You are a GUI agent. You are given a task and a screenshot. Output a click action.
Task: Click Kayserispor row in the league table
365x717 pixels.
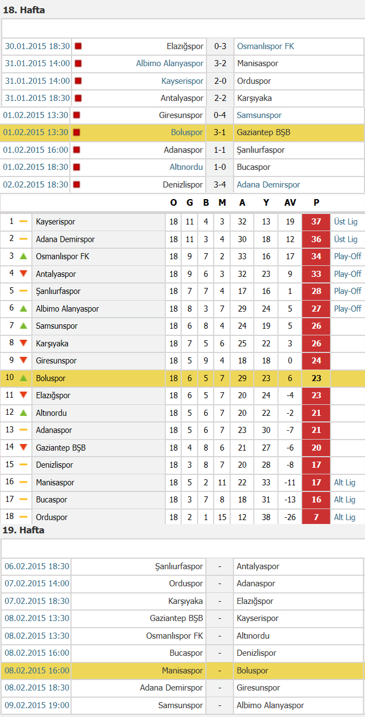182,222
